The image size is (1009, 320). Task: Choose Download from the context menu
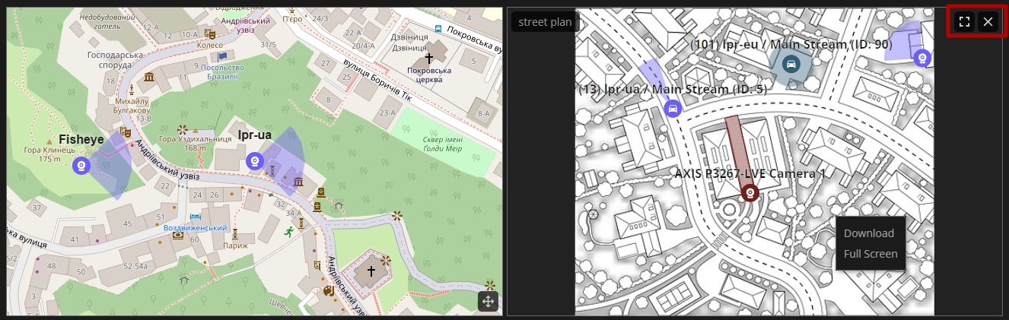(x=869, y=233)
